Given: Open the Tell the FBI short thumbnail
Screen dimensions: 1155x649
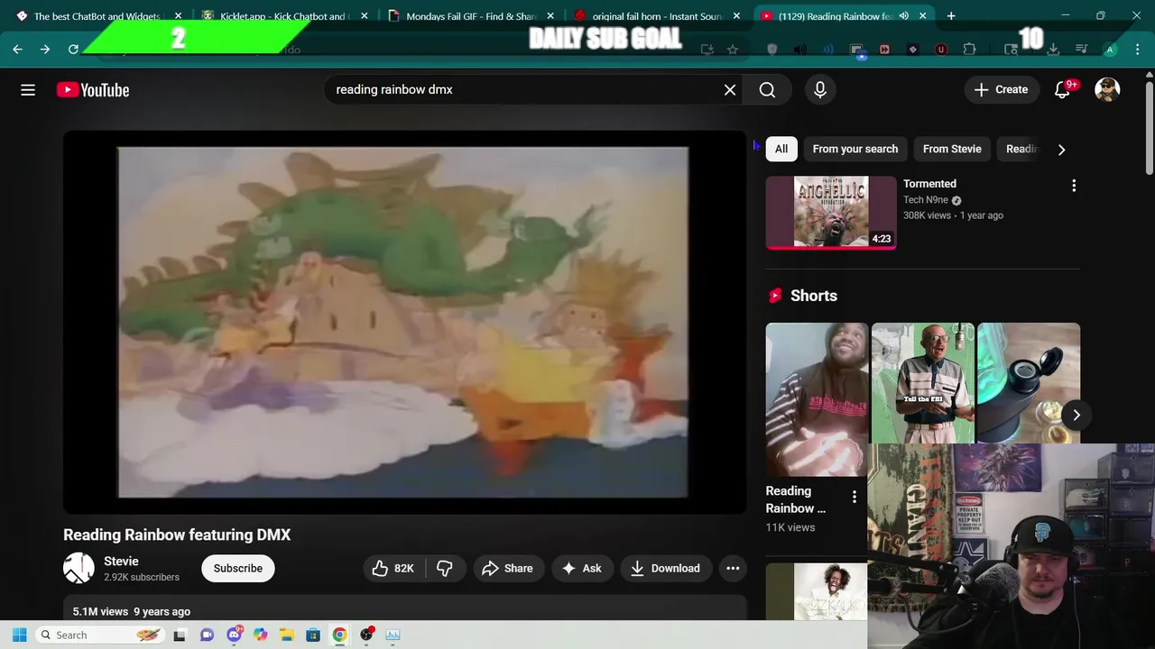Looking at the screenshot, I should (x=922, y=383).
